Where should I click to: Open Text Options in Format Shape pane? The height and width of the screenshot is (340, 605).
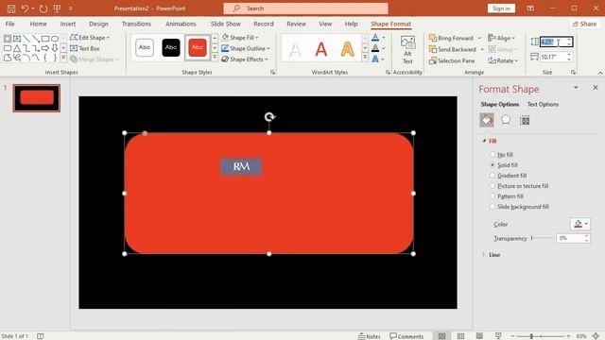pyautogui.click(x=543, y=105)
